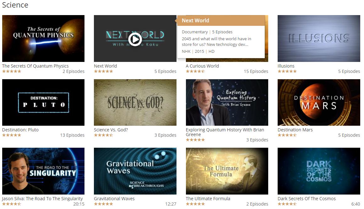Open the Gravitational Waves thumbnail
Viewport: 364px width, 209px height.
coord(135,171)
